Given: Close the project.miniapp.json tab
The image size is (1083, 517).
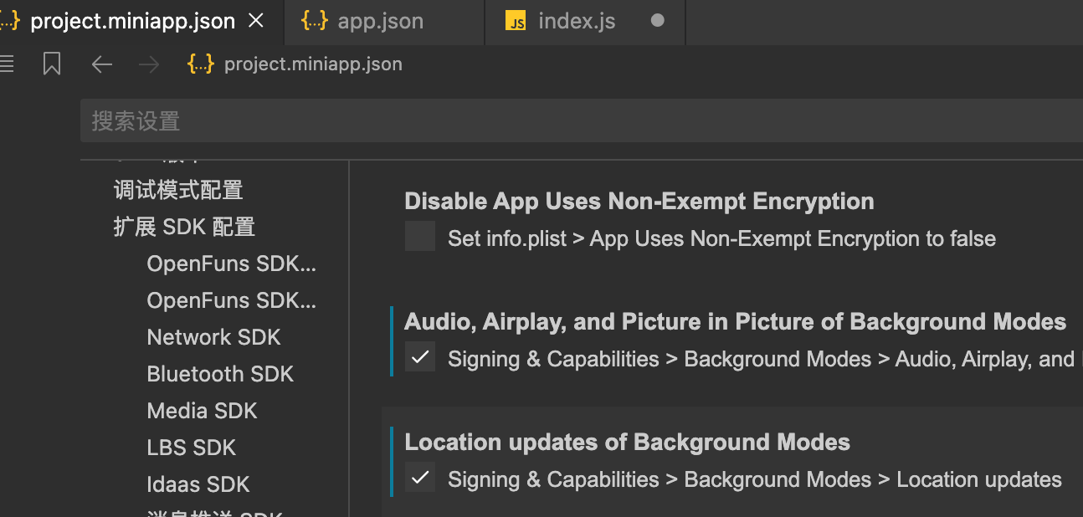Looking at the screenshot, I should 257,21.
